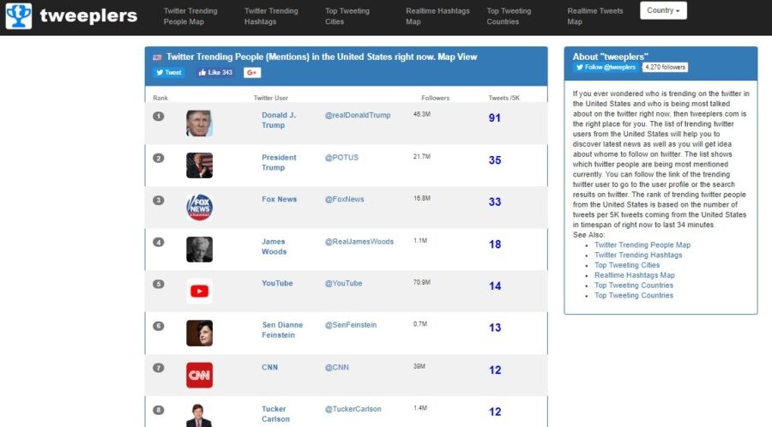Click the Followers column header

[435, 98]
